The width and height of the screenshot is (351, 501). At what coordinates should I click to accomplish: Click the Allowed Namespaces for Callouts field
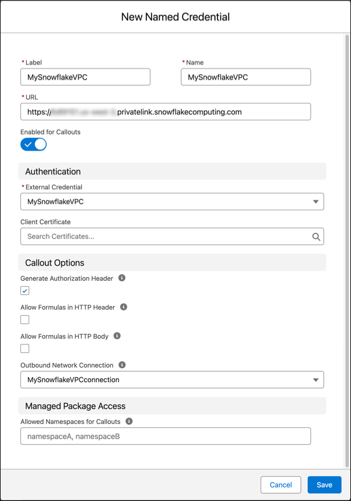(x=166, y=436)
